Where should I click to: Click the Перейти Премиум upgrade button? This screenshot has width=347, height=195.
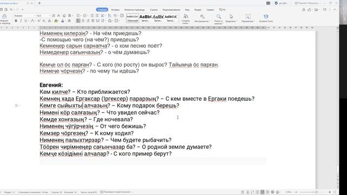coord(306,3)
